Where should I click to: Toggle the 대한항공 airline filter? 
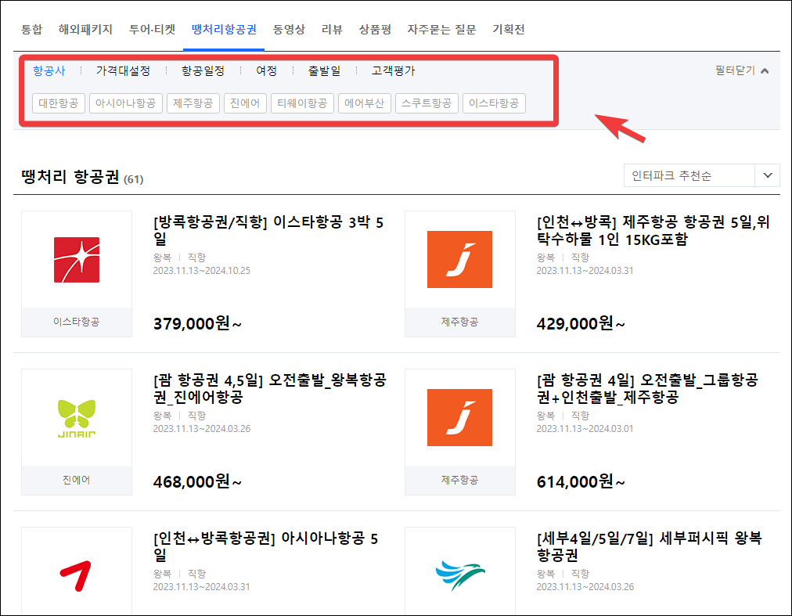[x=59, y=103]
